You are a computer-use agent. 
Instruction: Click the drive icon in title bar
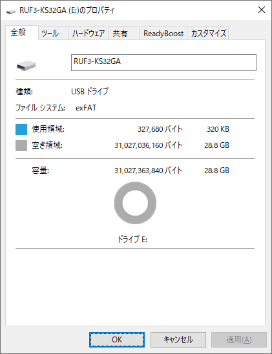tap(10, 11)
